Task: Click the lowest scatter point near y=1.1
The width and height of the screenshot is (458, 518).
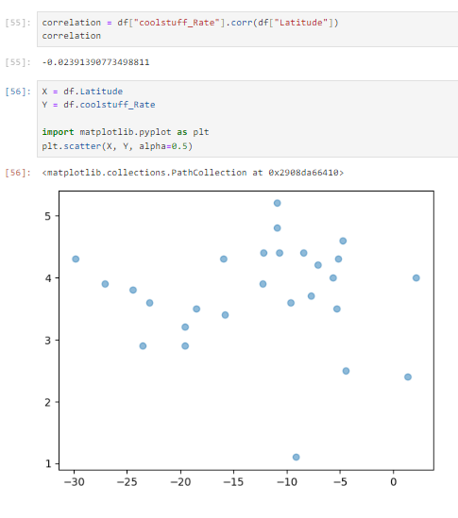Action: [296, 457]
